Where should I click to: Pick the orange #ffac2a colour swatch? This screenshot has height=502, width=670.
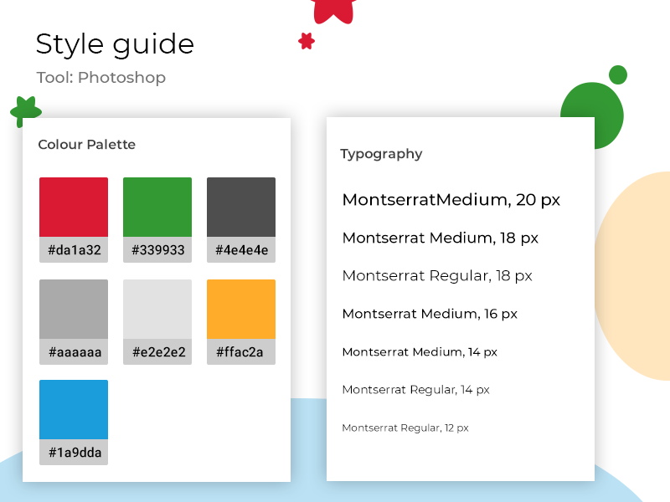(x=241, y=309)
